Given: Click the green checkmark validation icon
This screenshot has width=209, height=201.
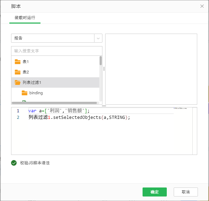Looking at the screenshot, I should [14, 163].
